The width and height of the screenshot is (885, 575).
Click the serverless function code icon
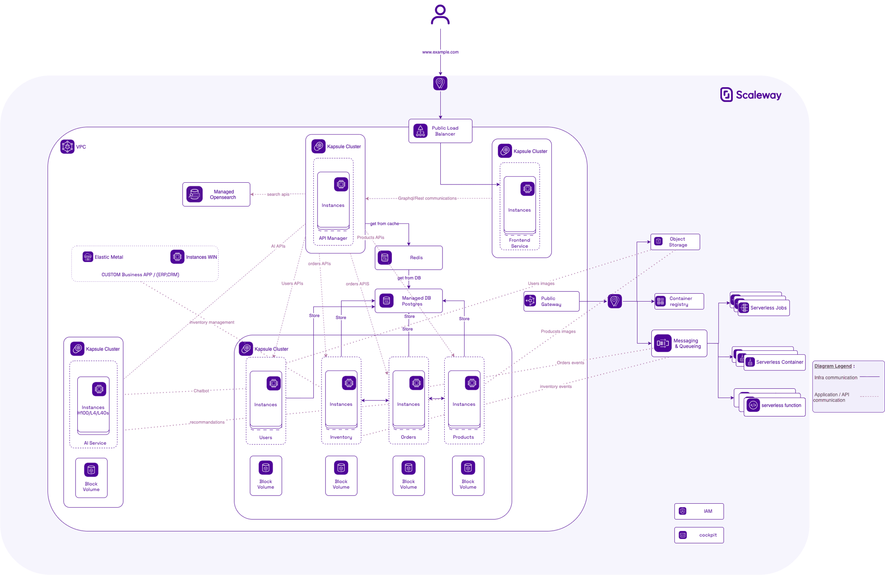(753, 405)
